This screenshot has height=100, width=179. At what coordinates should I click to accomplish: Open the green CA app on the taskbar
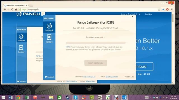tap(92, 97)
